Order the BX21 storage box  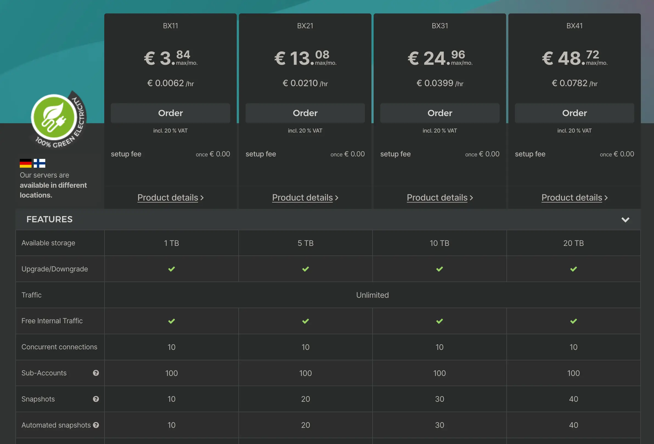point(305,113)
